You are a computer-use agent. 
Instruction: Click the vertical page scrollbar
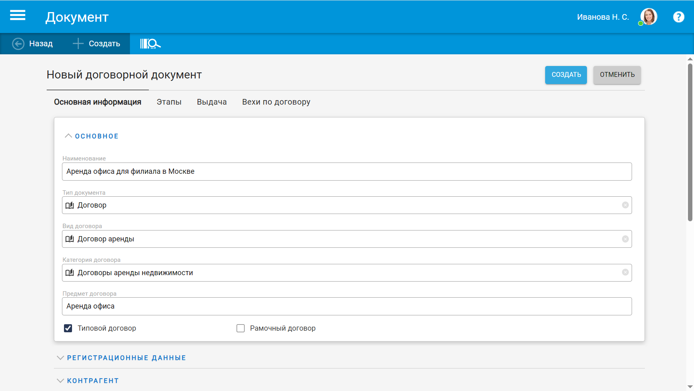pyautogui.click(x=690, y=141)
